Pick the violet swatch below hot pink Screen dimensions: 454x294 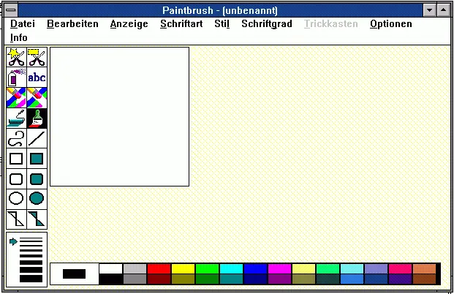click(400, 279)
